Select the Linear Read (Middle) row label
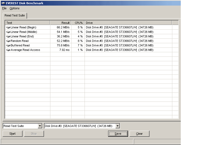 24,32
